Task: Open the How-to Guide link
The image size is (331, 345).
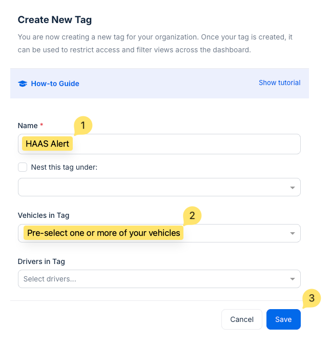Action: (x=55, y=84)
